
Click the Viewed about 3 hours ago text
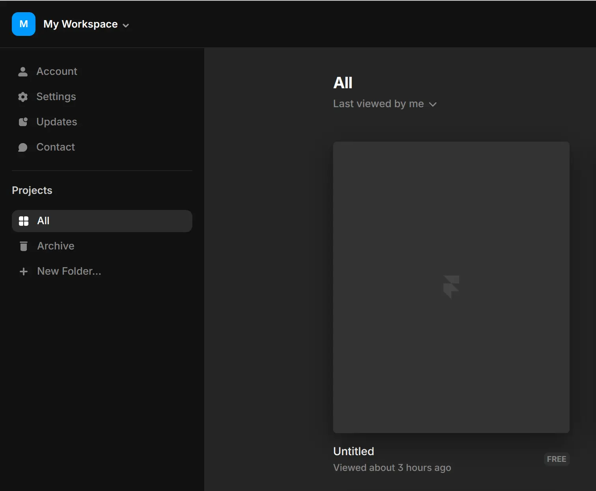392,468
